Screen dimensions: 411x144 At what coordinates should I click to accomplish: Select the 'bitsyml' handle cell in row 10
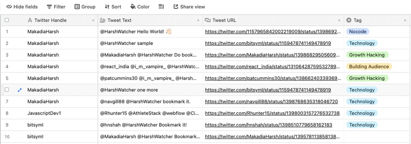[x=61, y=136]
